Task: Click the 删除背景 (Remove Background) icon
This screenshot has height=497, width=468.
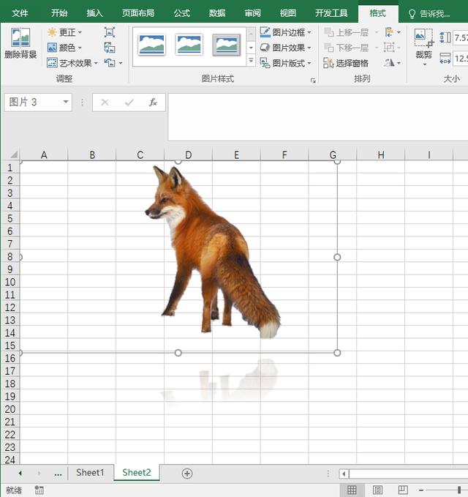Action: 20,43
